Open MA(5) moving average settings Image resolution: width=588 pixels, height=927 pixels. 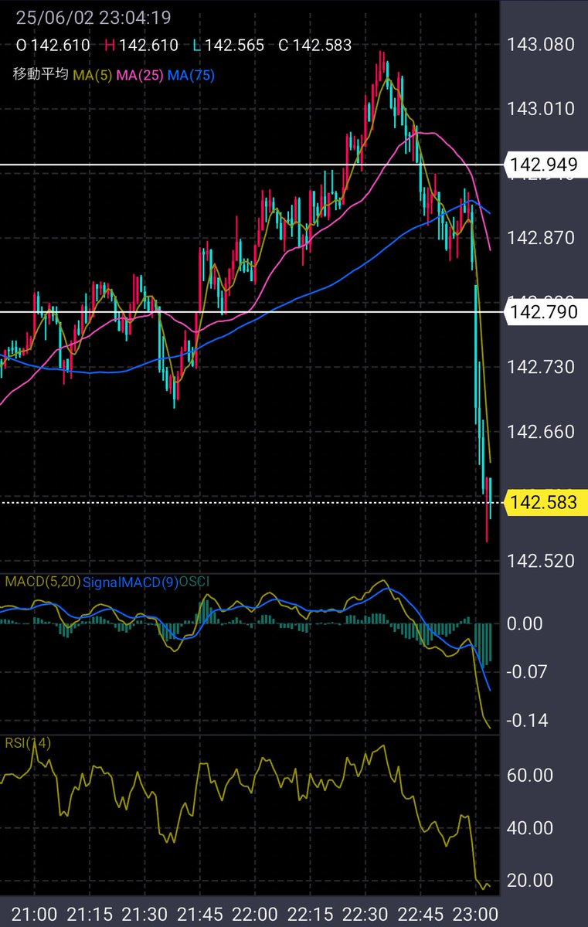[91, 75]
